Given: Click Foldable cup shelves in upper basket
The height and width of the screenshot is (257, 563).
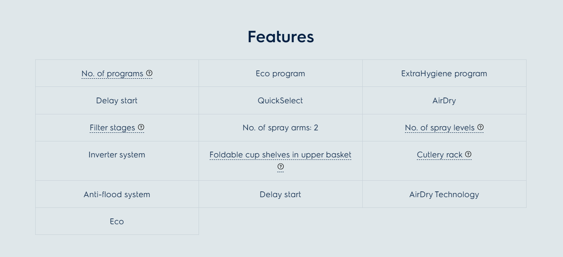Looking at the screenshot, I should click(280, 155).
